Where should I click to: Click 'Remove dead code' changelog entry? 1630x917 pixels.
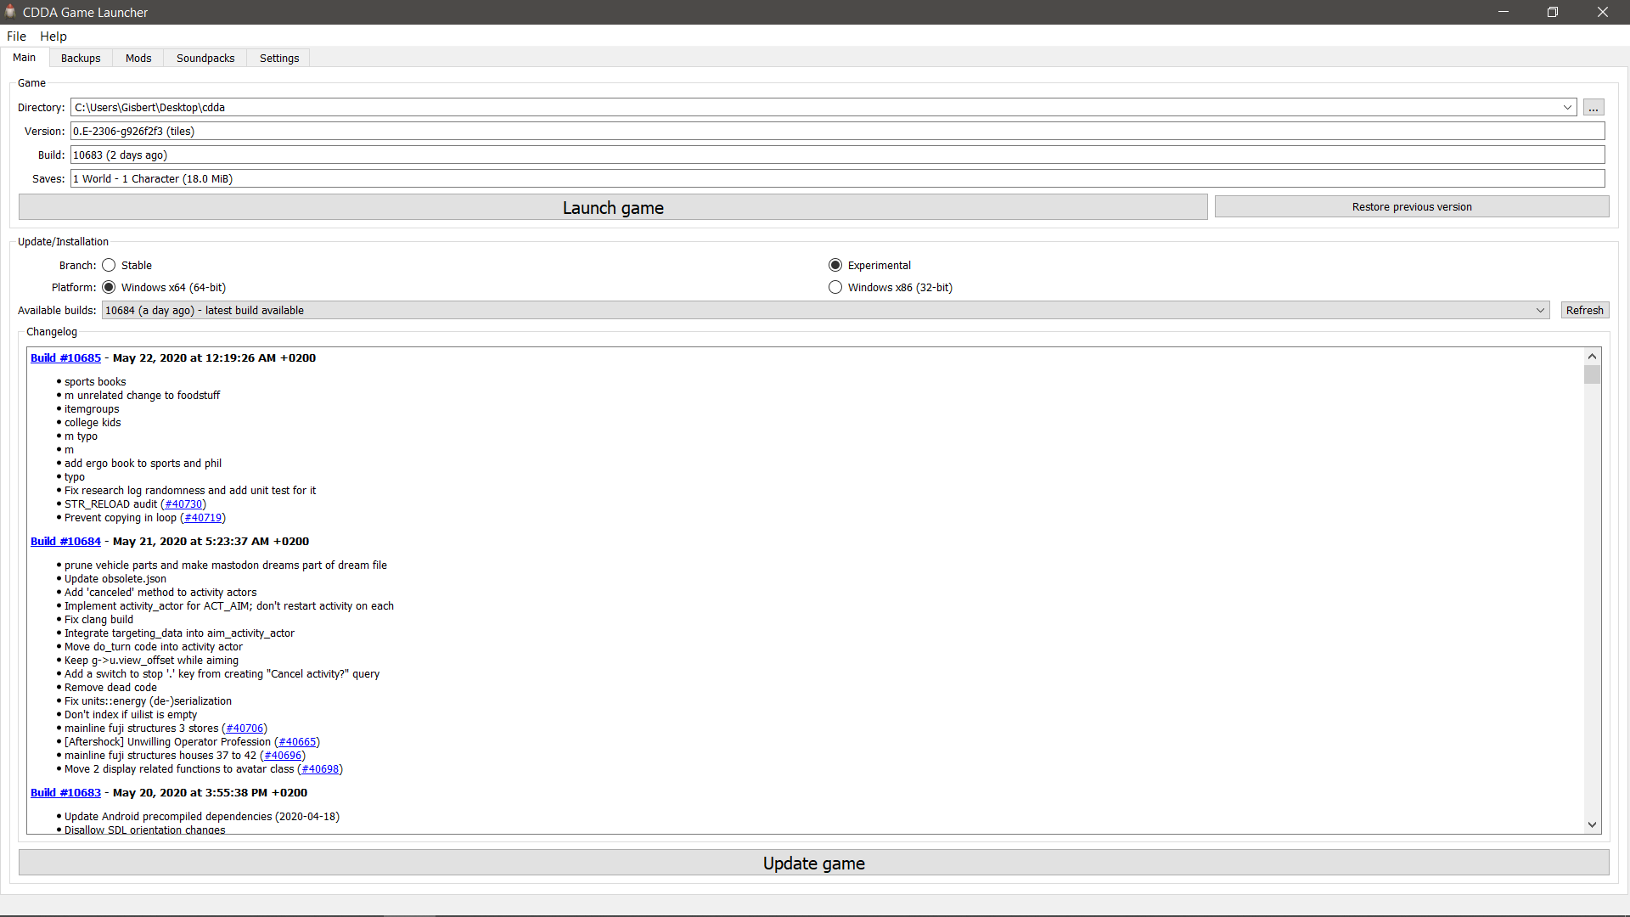[x=110, y=688]
